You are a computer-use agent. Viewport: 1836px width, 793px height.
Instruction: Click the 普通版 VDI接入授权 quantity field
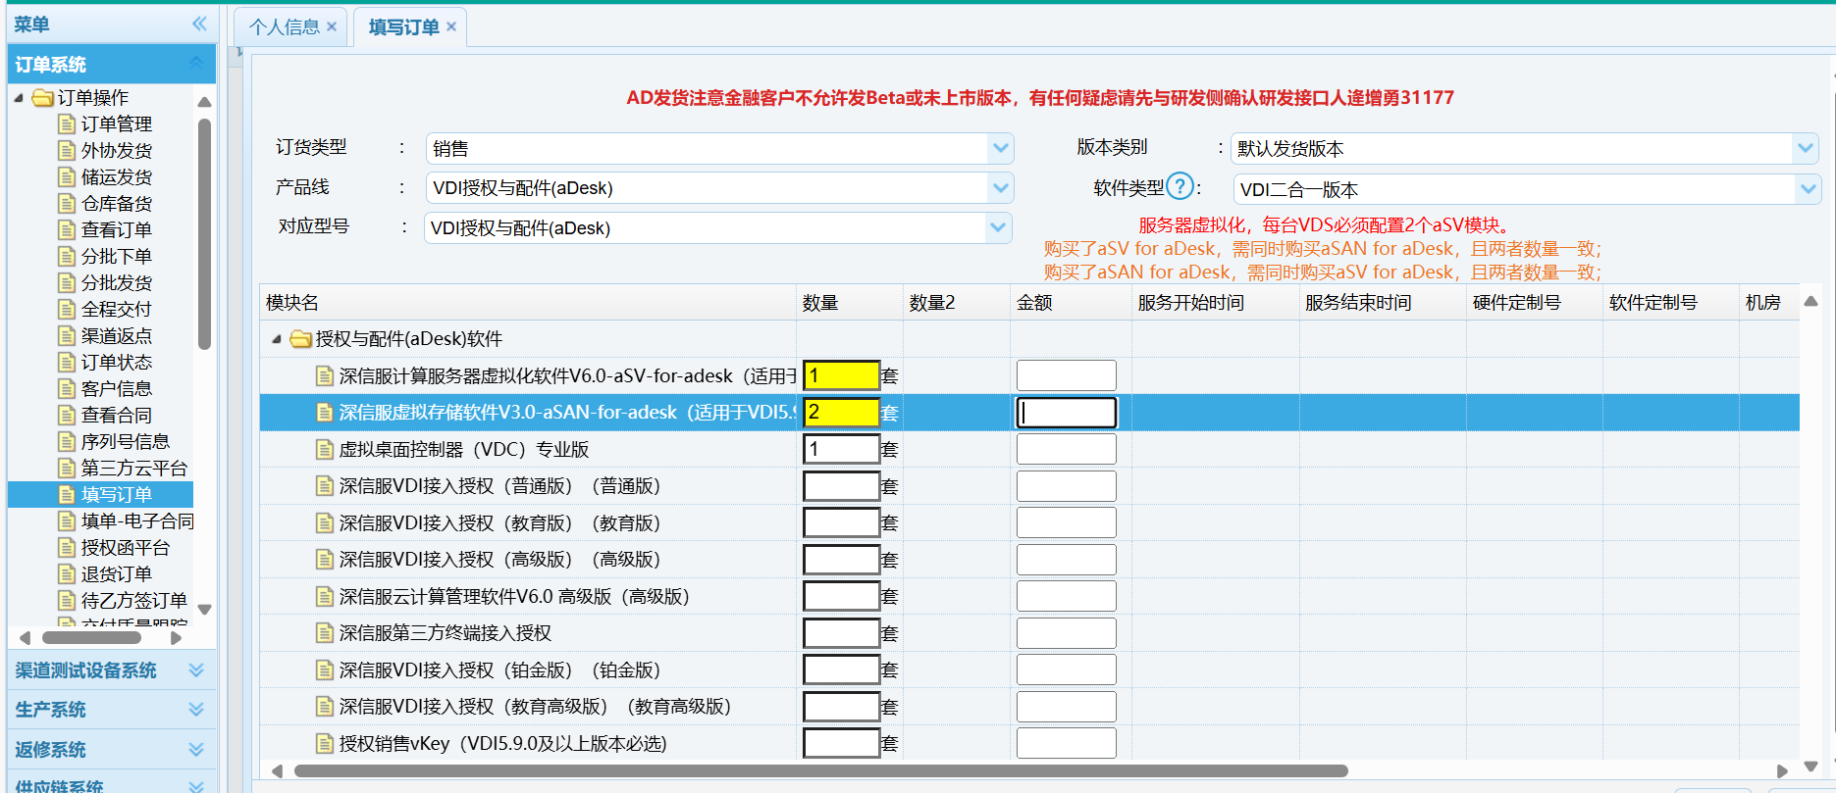(x=841, y=486)
